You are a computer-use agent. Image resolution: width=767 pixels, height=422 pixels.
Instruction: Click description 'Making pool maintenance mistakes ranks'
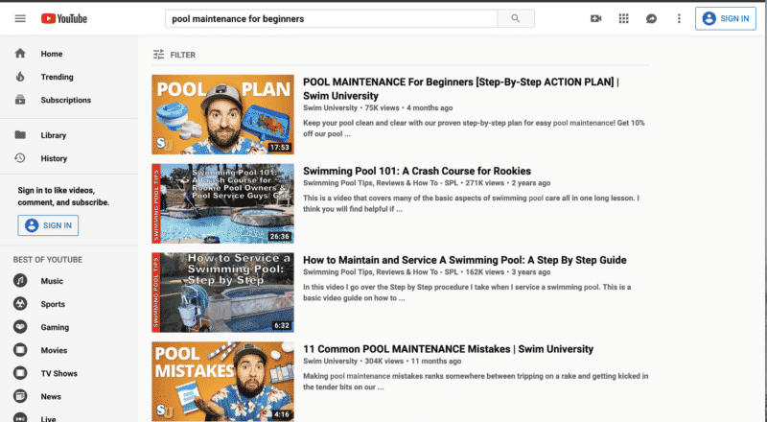pyautogui.click(x=476, y=382)
